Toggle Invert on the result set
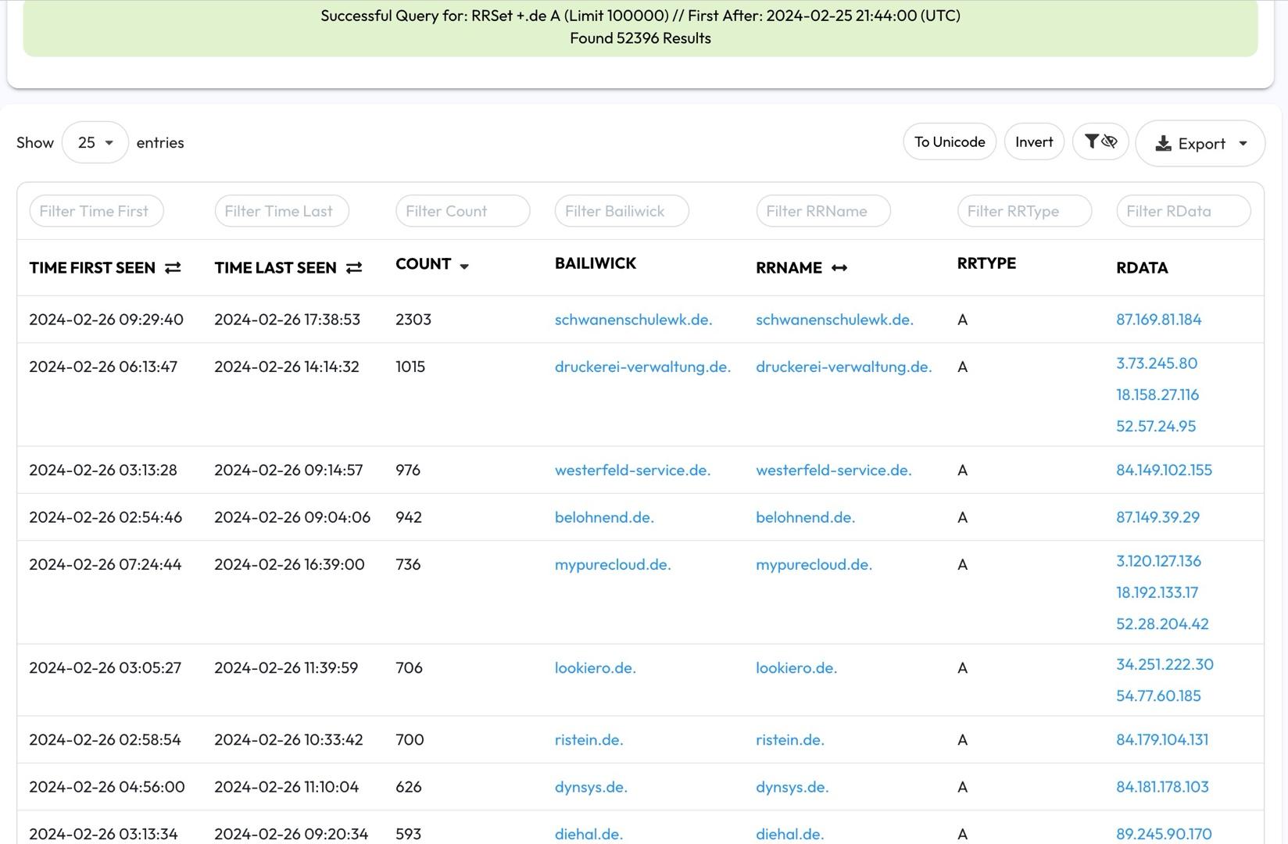 click(x=1034, y=142)
